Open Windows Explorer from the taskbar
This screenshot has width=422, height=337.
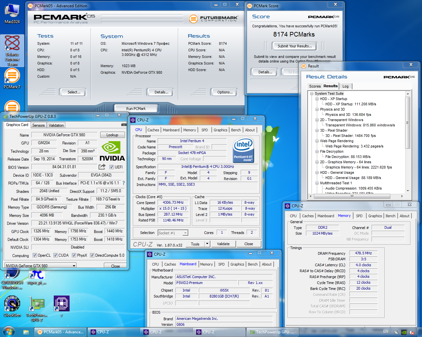[x=26, y=332]
